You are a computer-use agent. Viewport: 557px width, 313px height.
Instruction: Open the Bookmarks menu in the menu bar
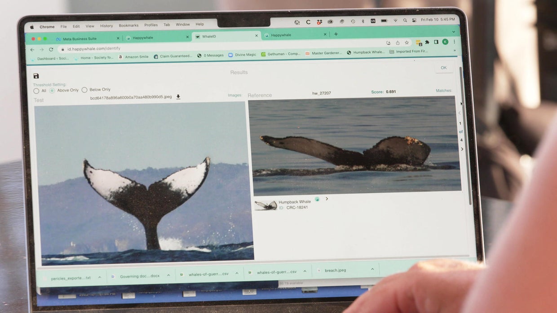coord(128,25)
